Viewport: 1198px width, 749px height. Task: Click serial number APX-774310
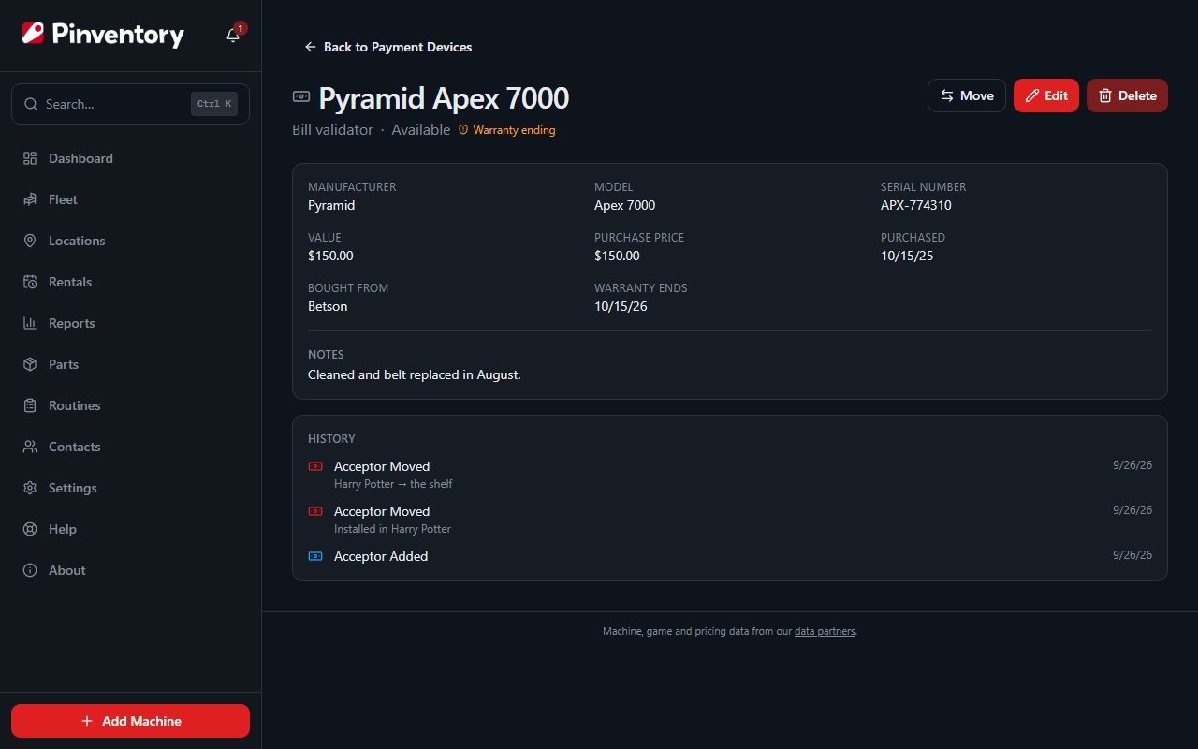(x=916, y=205)
